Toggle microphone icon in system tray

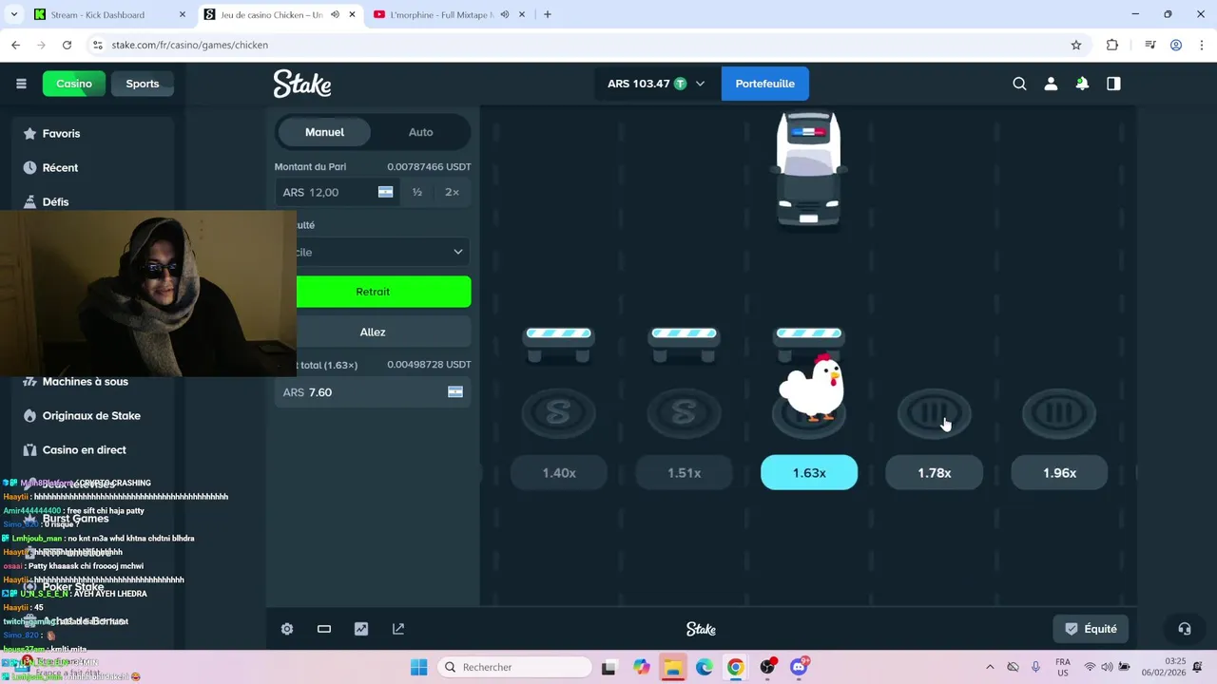(x=1035, y=667)
